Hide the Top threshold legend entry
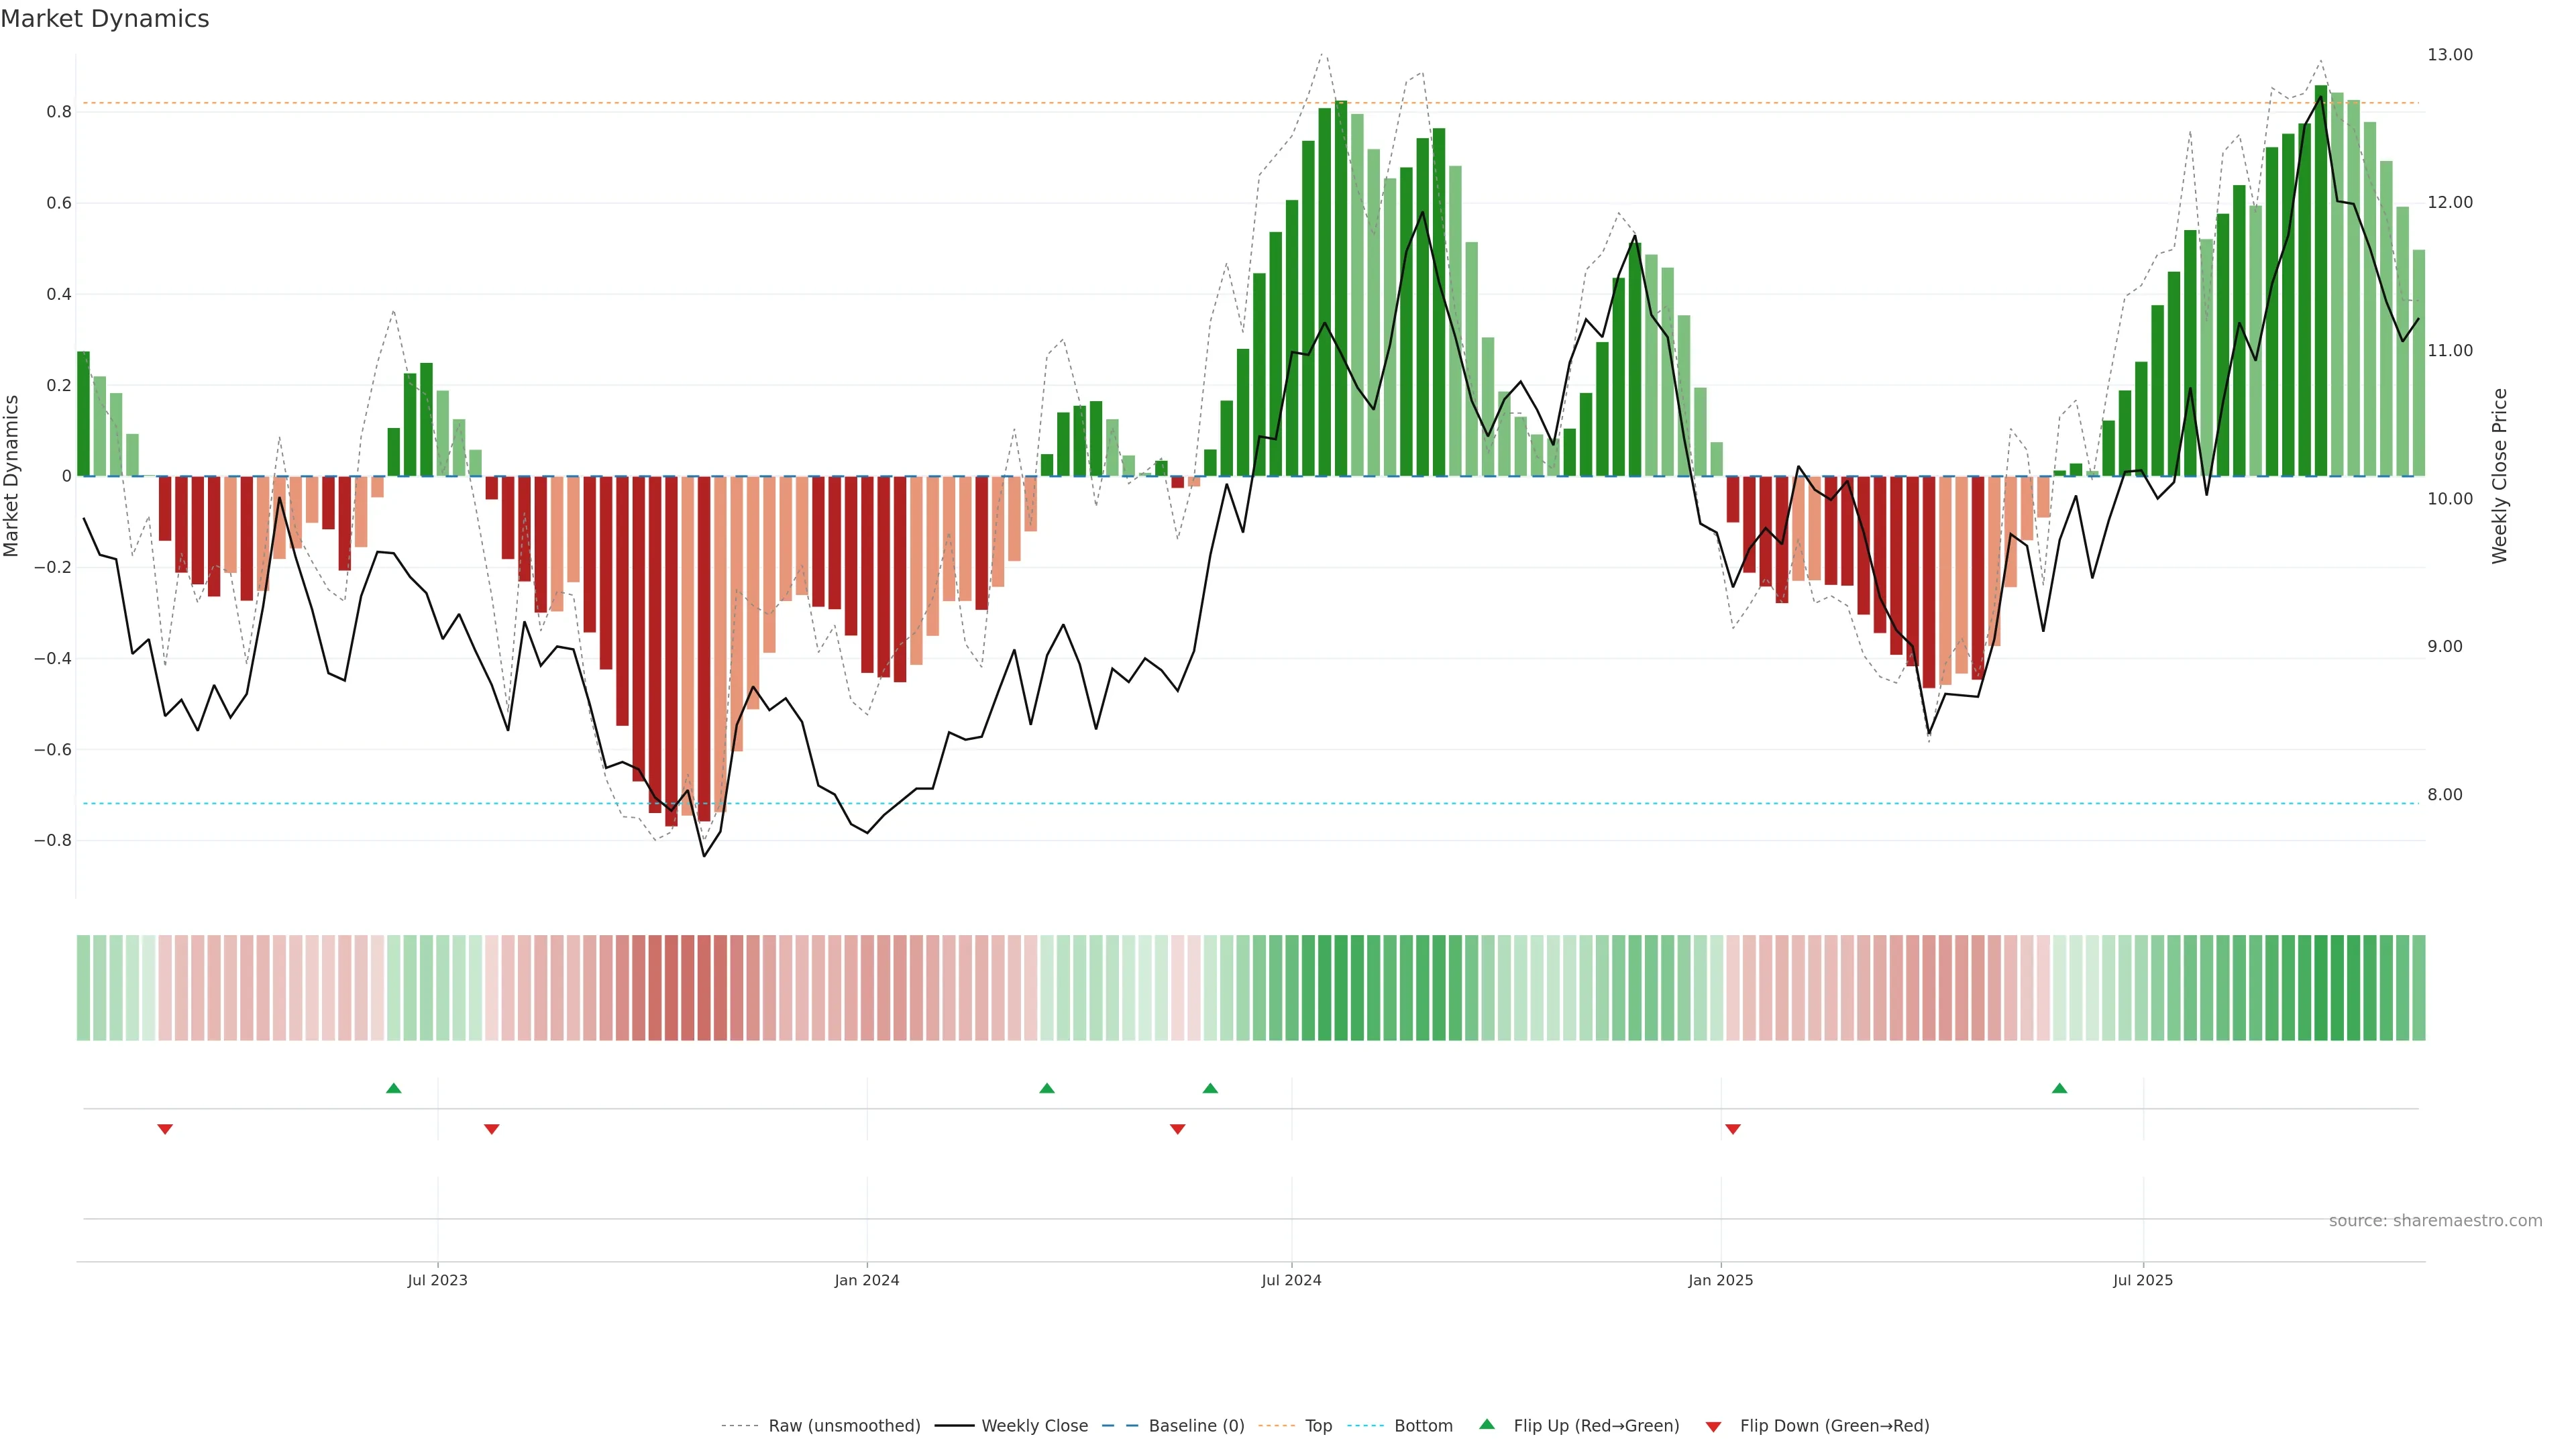The height and width of the screenshot is (1449, 2576). coord(1318,1426)
